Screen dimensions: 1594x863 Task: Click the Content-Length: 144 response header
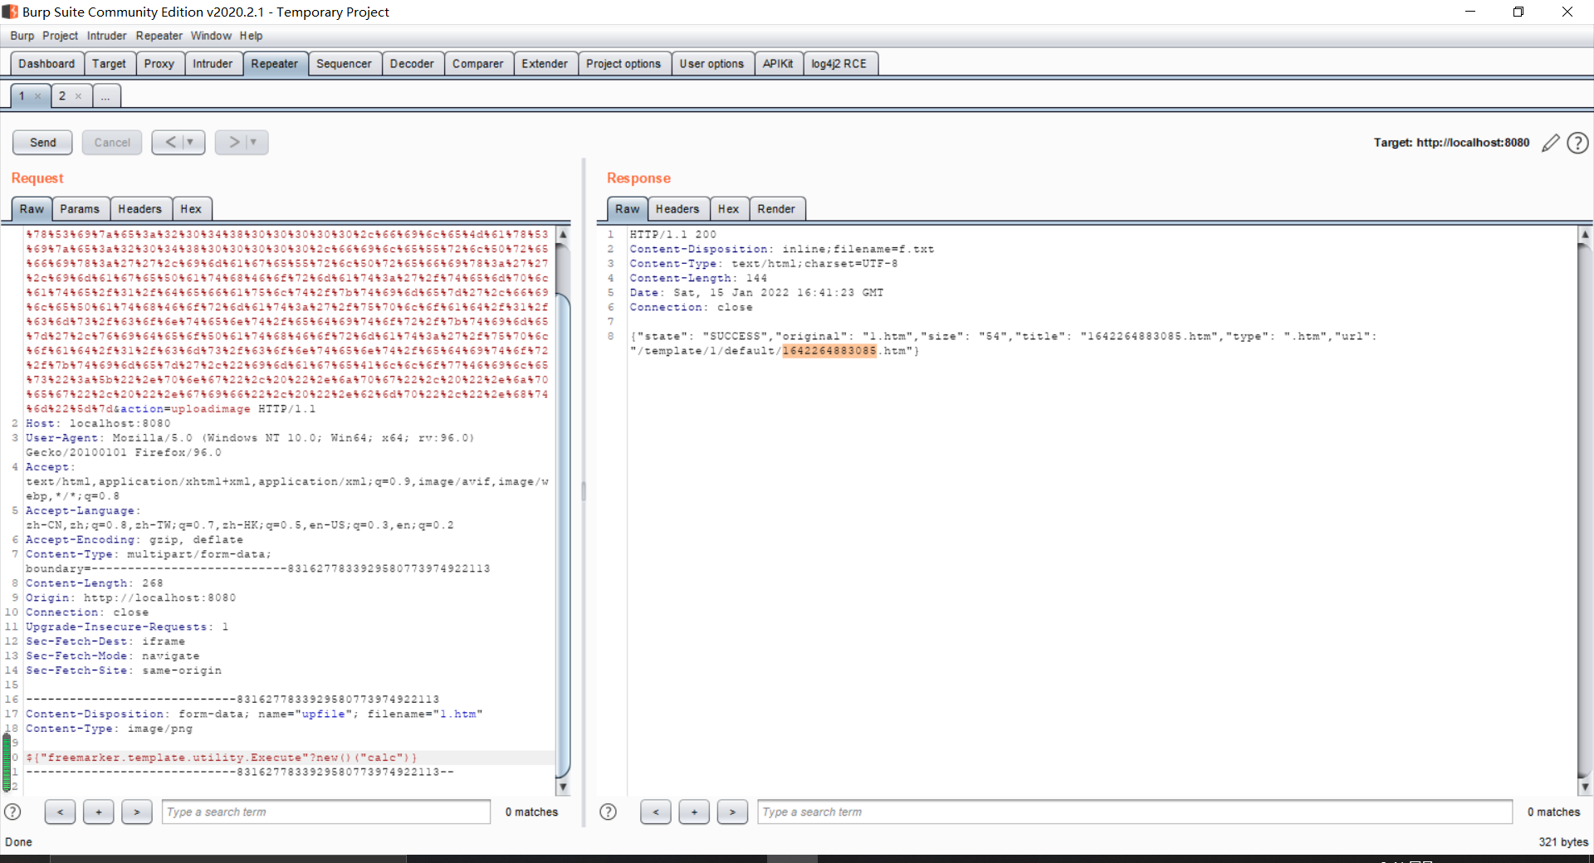[x=698, y=278]
